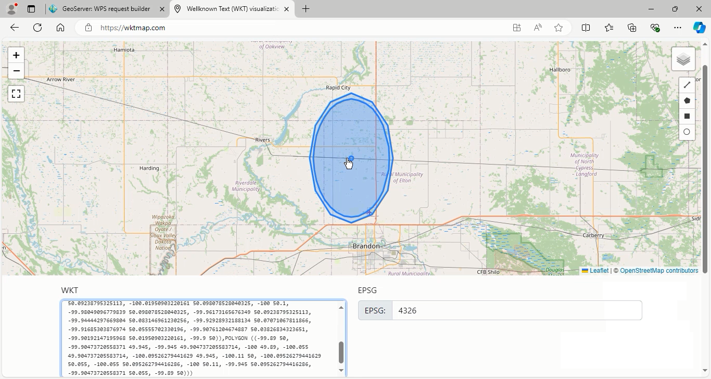
Task: Open the Leaflet link
Action: (x=599, y=271)
